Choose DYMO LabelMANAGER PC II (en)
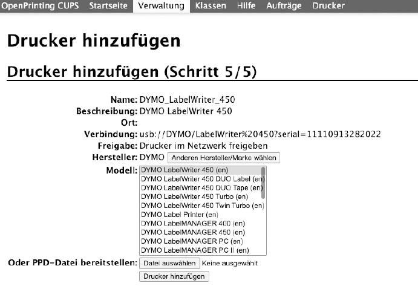 [203, 250]
